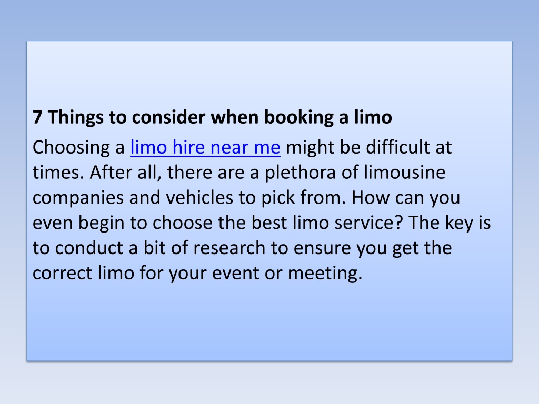Click the word 'companies' in the paragraph

(x=78, y=198)
